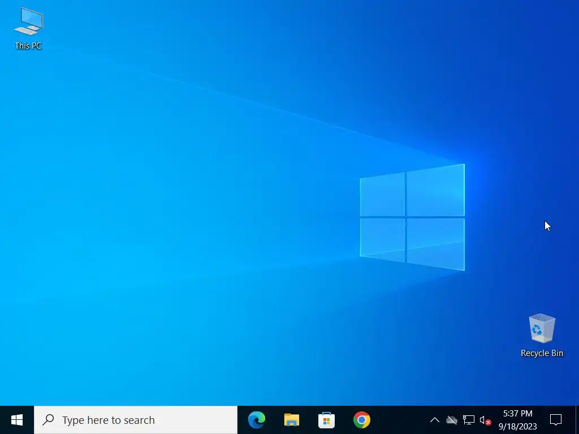Open the Windows Start menu

coord(16,420)
